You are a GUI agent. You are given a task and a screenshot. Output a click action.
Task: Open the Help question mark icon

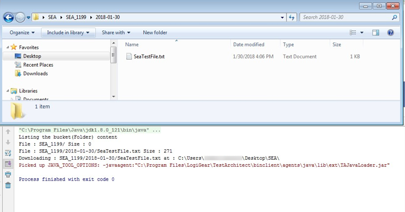coord(391,32)
